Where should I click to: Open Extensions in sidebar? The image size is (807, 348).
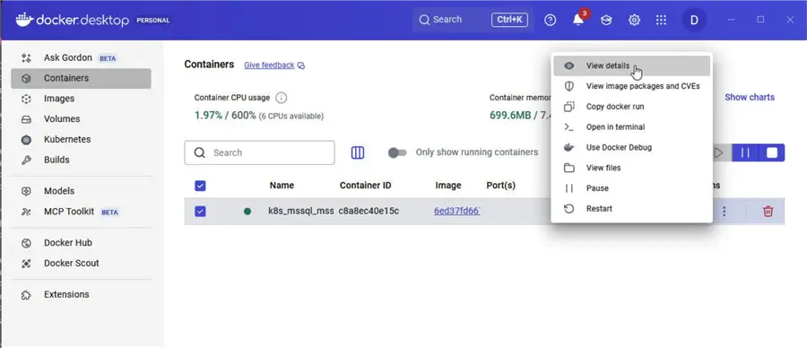click(x=81, y=294)
